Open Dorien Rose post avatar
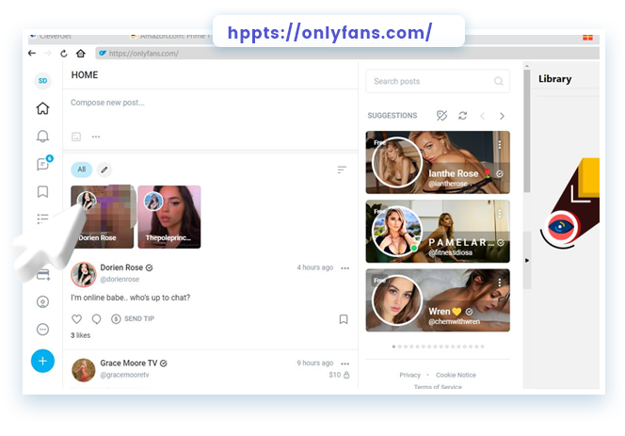The width and height of the screenshot is (625, 436). (x=84, y=274)
